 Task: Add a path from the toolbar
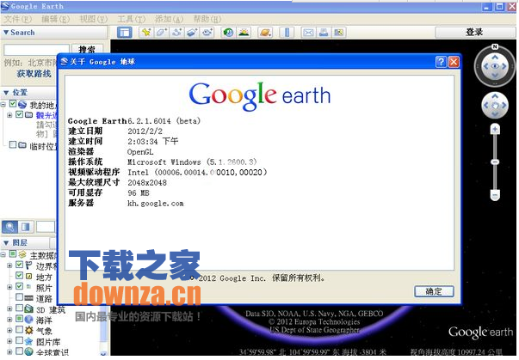point(177,33)
